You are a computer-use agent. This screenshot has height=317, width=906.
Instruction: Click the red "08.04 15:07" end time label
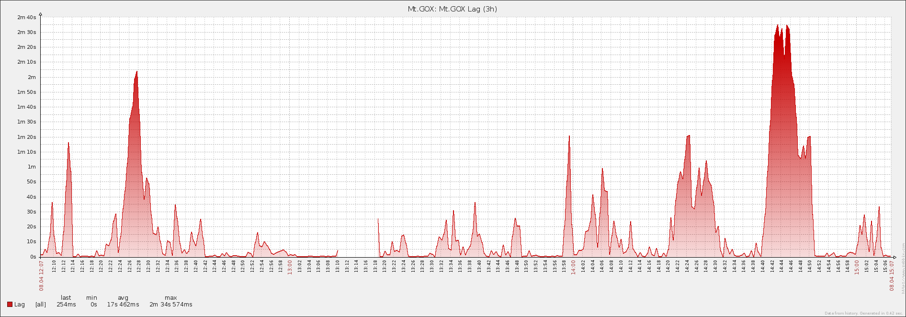pos(892,275)
